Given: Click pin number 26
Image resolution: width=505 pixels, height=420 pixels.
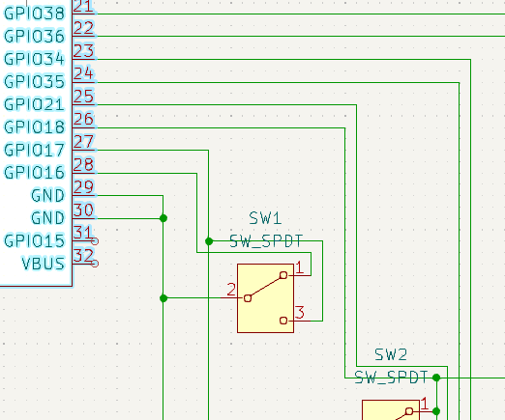Looking at the screenshot, I should 83,120.
